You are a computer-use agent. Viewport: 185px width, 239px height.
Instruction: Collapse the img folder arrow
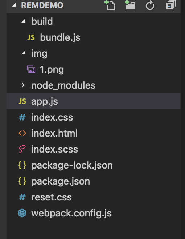[24, 53]
